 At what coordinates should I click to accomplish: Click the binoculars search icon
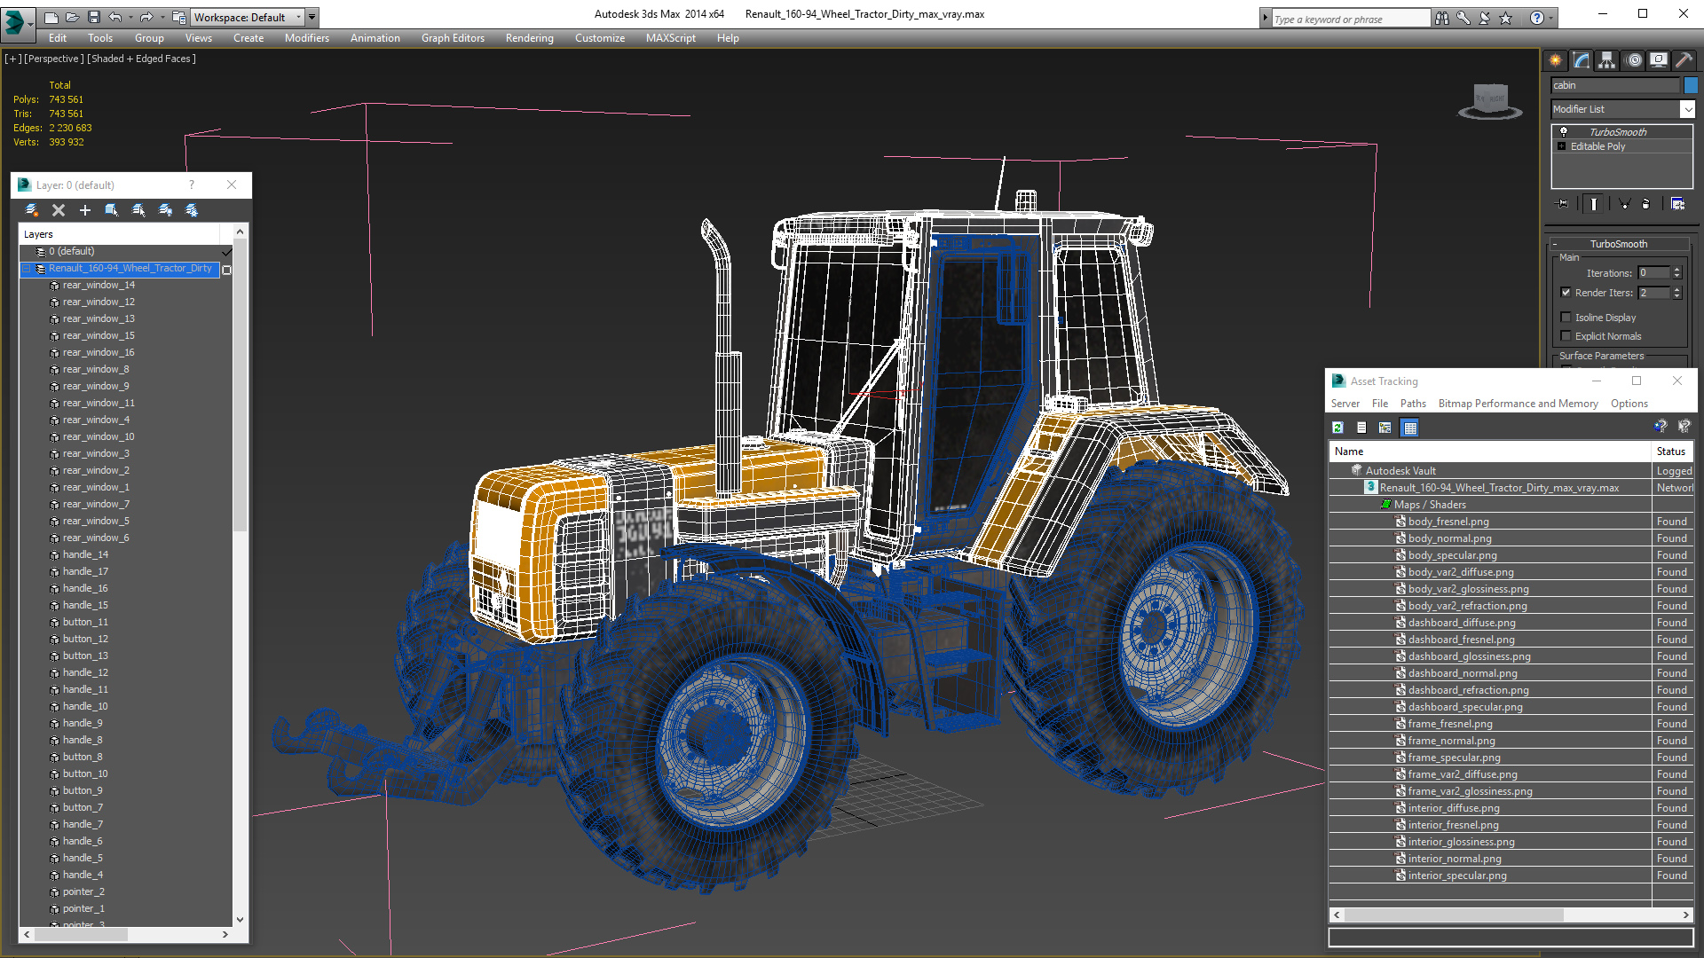(x=1442, y=18)
